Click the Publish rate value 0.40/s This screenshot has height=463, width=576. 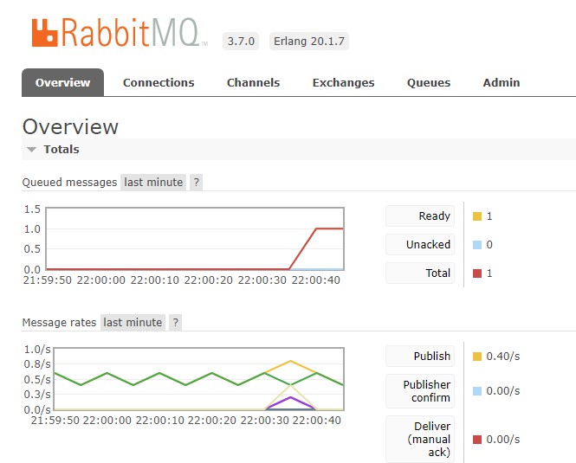503,357
